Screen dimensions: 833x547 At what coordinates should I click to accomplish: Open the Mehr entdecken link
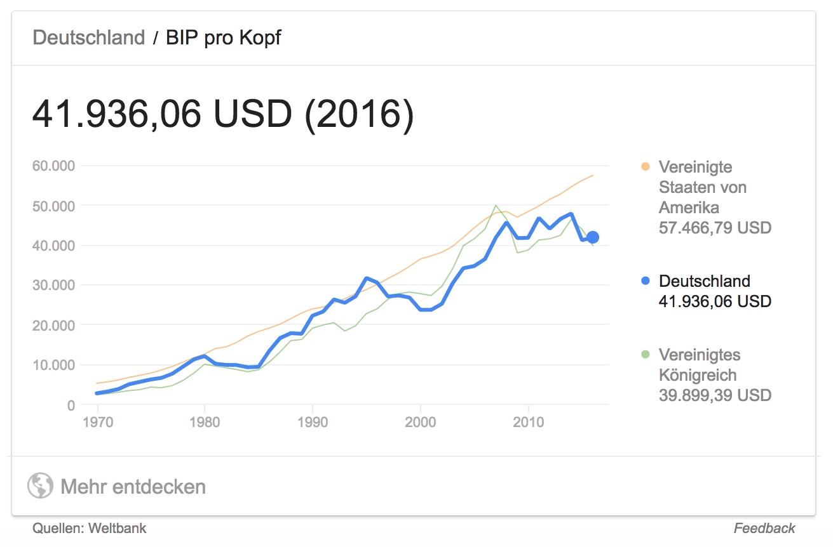[133, 487]
